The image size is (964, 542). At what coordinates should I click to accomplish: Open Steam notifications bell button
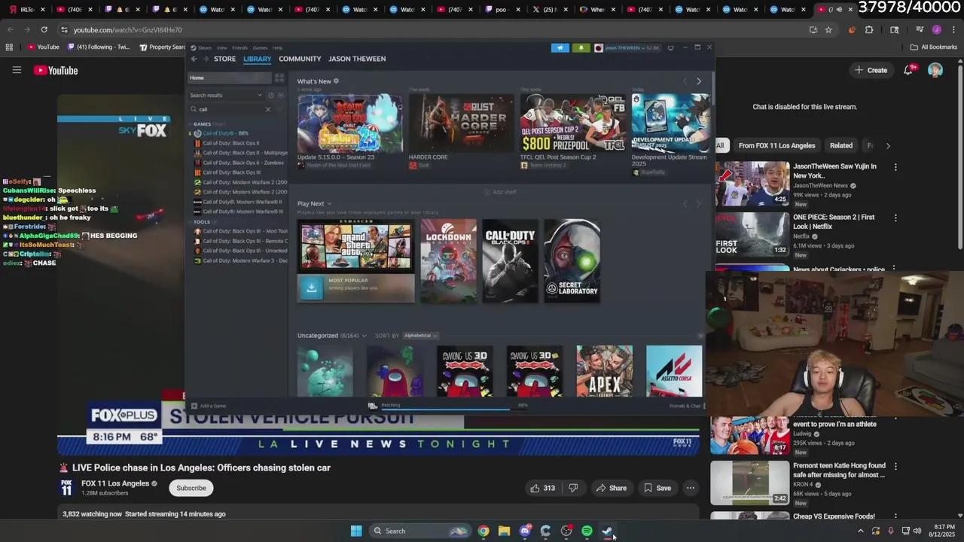tap(581, 47)
